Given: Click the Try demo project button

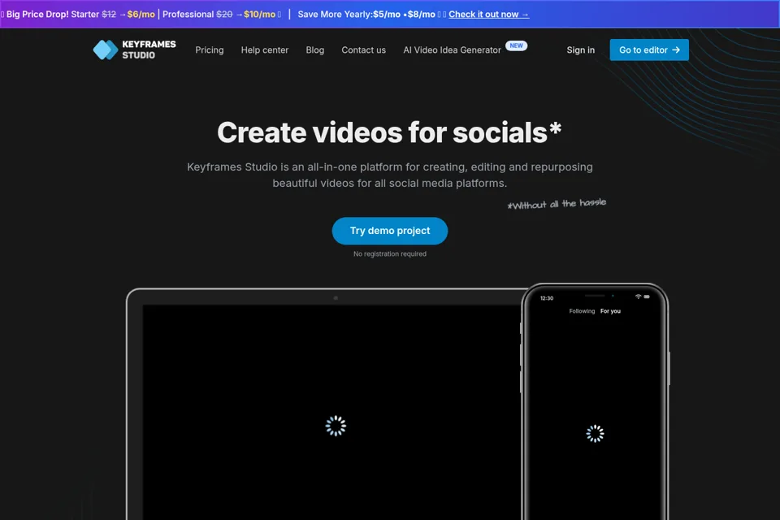Looking at the screenshot, I should click(x=390, y=231).
